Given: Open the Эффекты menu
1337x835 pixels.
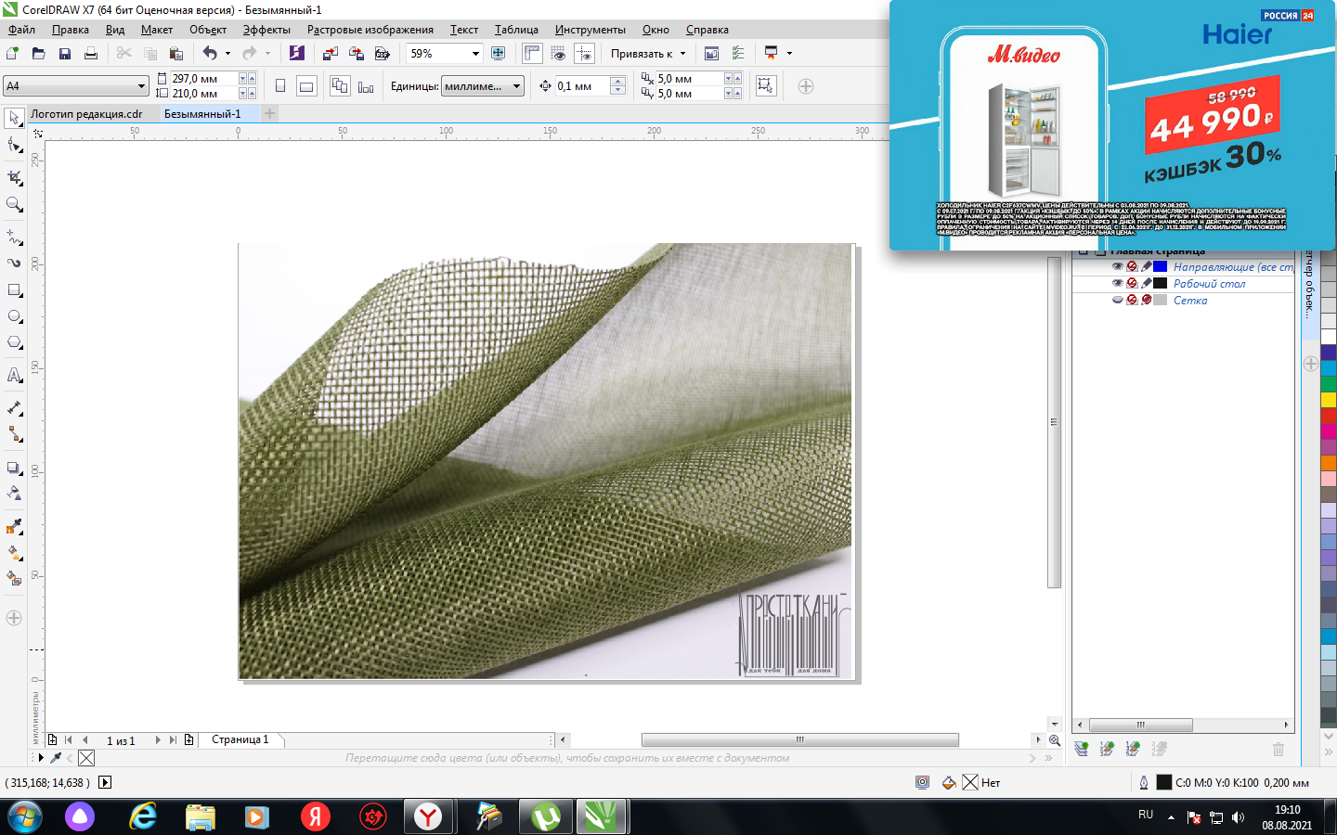Looking at the screenshot, I should 266,30.
